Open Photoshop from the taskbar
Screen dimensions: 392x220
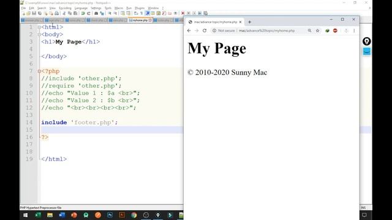(110, 215)
